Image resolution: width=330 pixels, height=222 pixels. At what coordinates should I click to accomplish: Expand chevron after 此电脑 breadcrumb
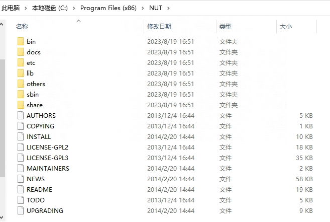26,8
